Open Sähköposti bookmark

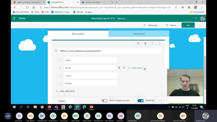pyautogui.click(x=61, y=12)
